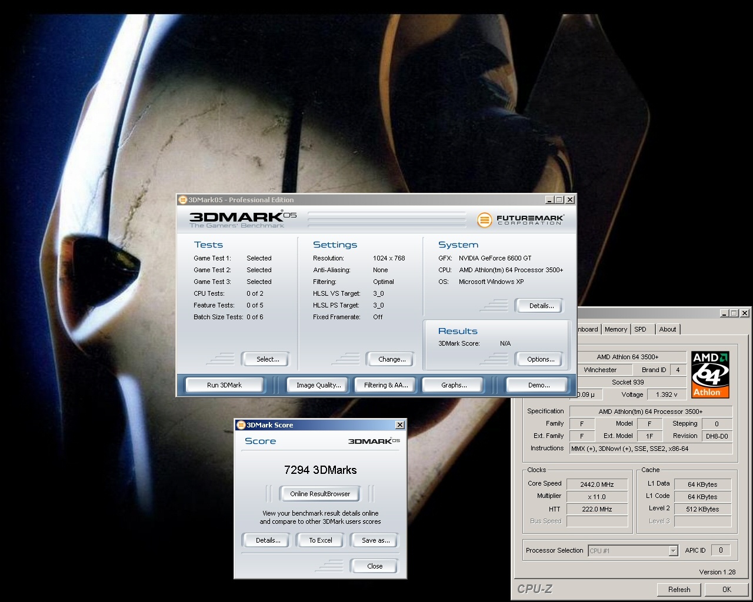Click the Core Speed value 2442.0 MHz
The height and width of the screenshot is (602, 753).
(x=597, y=484)
